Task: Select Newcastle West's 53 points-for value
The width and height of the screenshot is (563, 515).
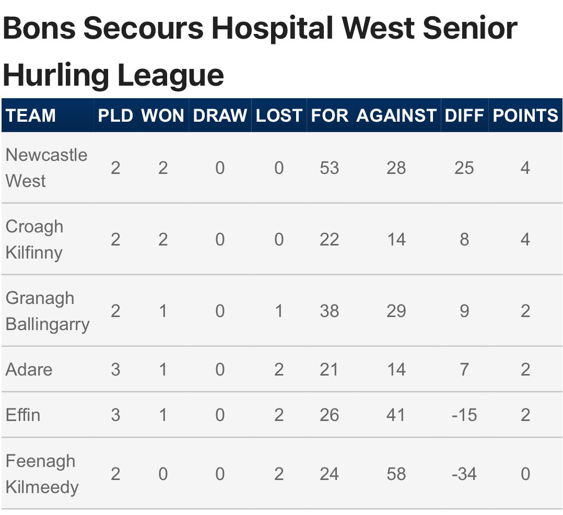Action: [x=329, y=168]
